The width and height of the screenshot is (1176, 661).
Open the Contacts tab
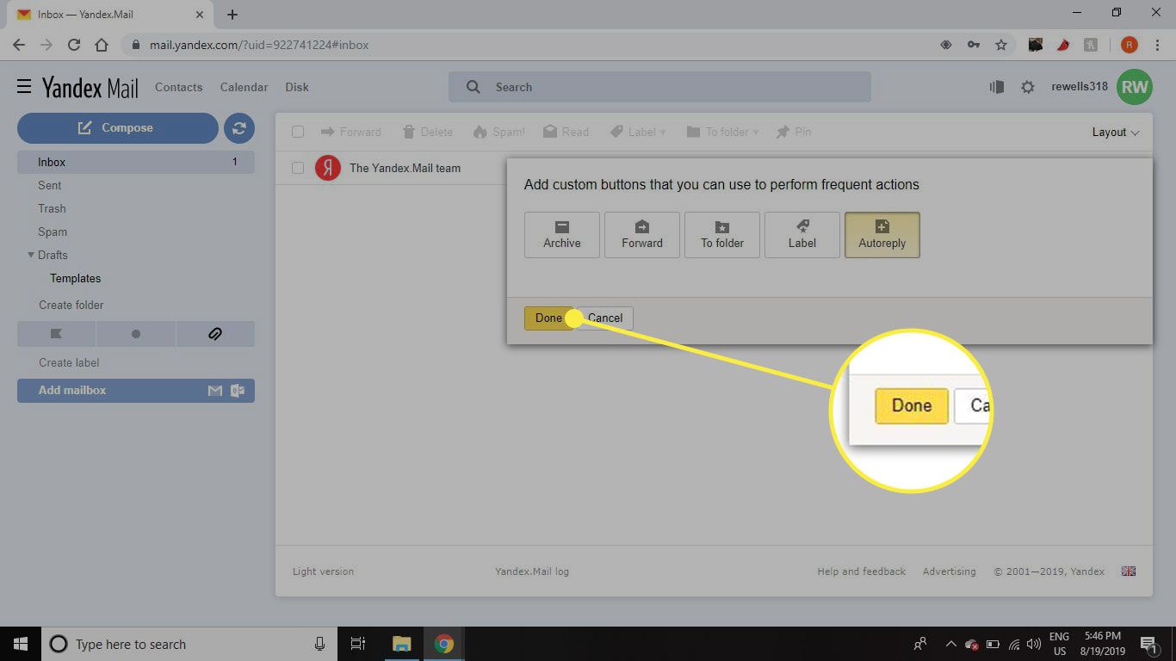[179, 87]
